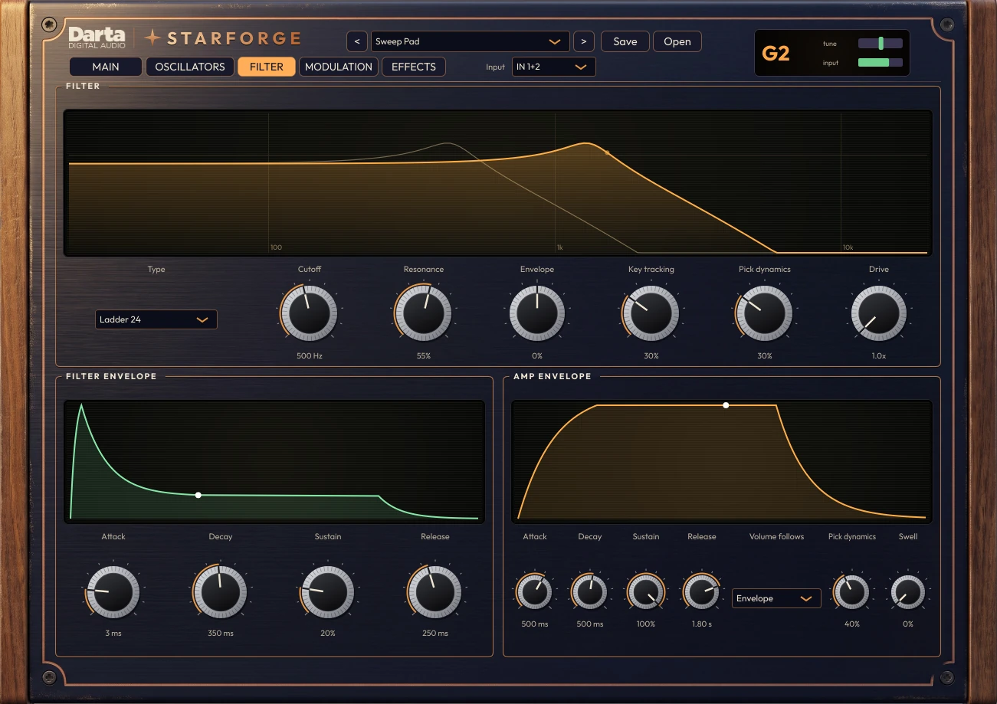997x704 pixels.
Task: Click the 1.80 s release value
Action: coord(701,624)
